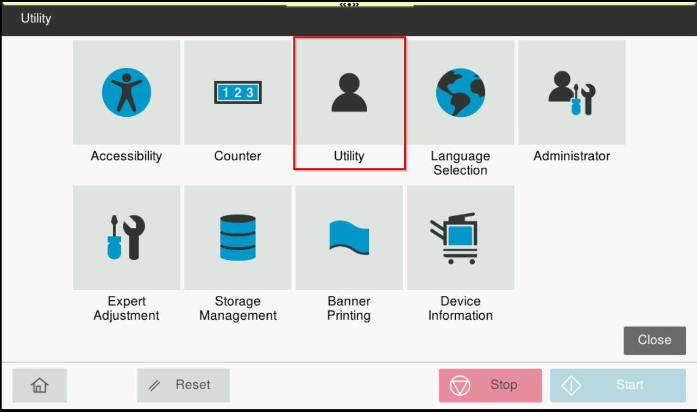697x412 pixels.
Task: Open the Accessibility settings tile
Action: click(126, 92)
